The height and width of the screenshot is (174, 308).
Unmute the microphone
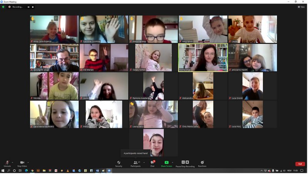(7, 164)
